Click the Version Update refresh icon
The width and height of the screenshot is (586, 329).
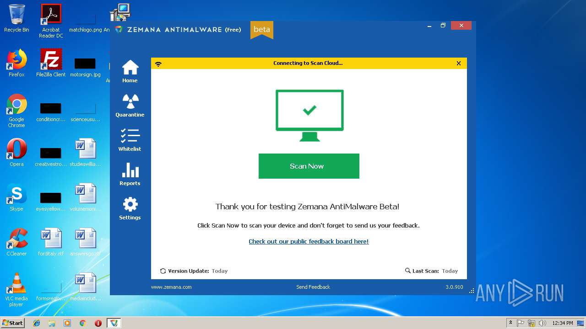click(163, 271)
